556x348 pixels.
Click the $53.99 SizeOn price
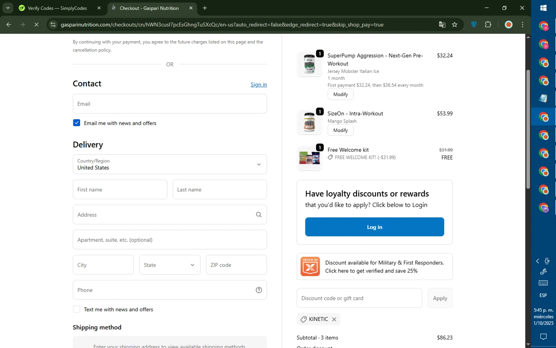444,114
